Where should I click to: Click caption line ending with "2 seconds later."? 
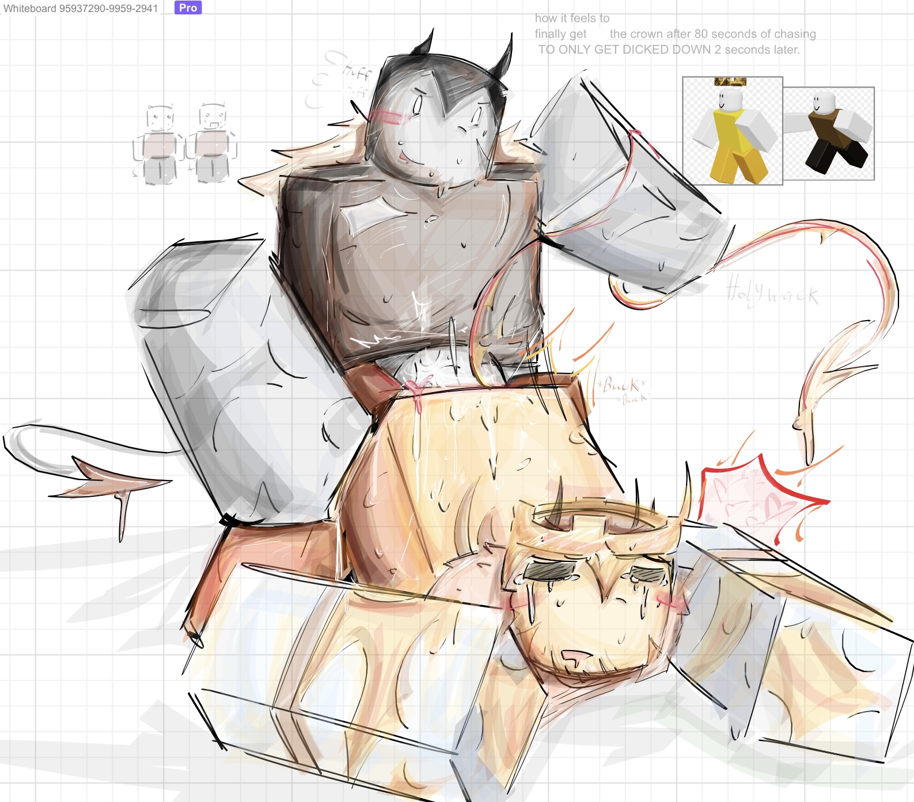point(669,50)
